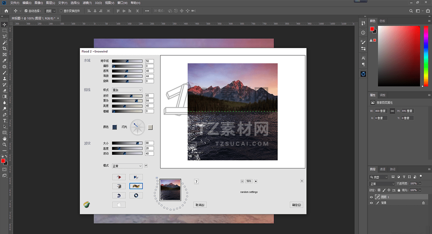Image resolution: width=432 pixels, height=234 pixels.
Task: Hide the 背景 layer with eye icon
Action: click(x=371, y=203)
